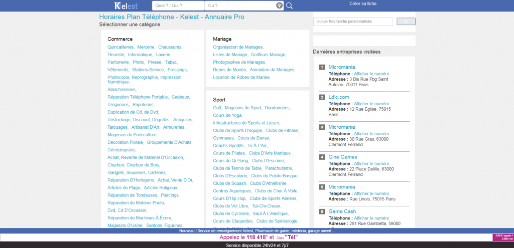Image resolution: width=514 pixels, height=248 pixels.
Task: Select Magasins de Sport link
Action: [x=243, y=108]
